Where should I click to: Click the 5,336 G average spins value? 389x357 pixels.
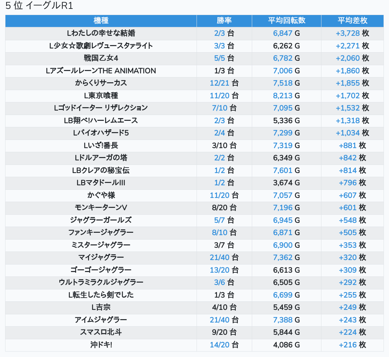(287, 120)
